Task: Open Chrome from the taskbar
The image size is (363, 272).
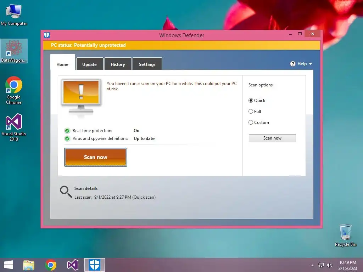Action: 51,265
